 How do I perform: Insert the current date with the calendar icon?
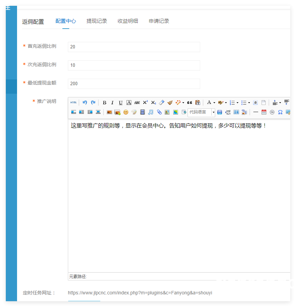point(264,112)
